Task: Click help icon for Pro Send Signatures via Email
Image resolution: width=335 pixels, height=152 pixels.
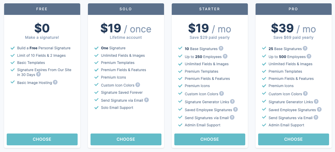Action: tap(316, 117)
